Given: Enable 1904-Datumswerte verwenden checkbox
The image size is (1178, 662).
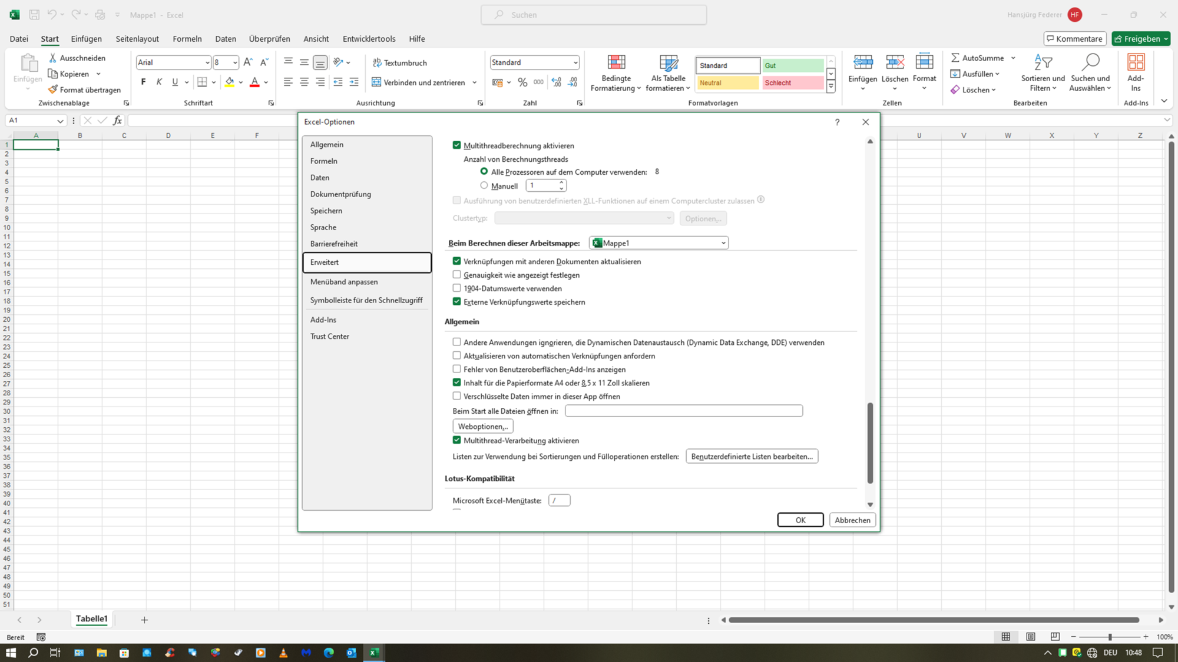Looking at the screenshot, I should tap(456, 288).
